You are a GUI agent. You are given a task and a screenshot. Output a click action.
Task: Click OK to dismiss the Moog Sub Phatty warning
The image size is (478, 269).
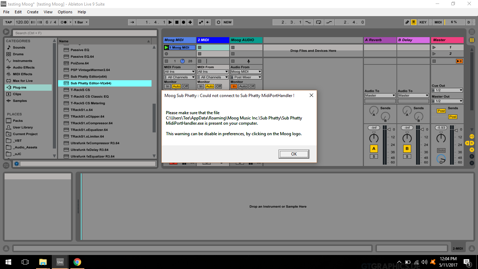pos(294,154)
